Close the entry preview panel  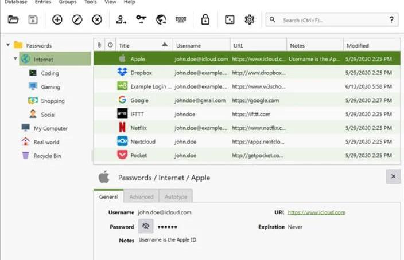click(x=393, y=176)
